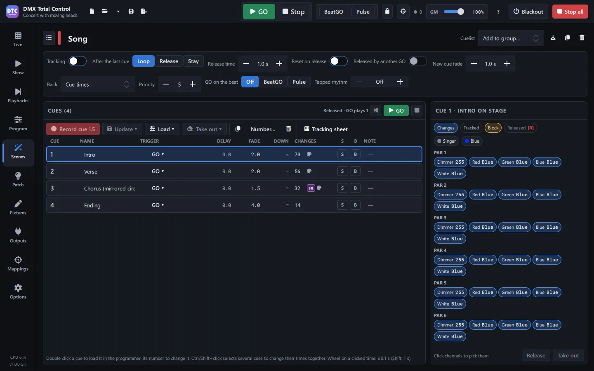Click the lock icon in top bar
The height and width of the screenshot is (371, 594).
[x=387, y=12]
